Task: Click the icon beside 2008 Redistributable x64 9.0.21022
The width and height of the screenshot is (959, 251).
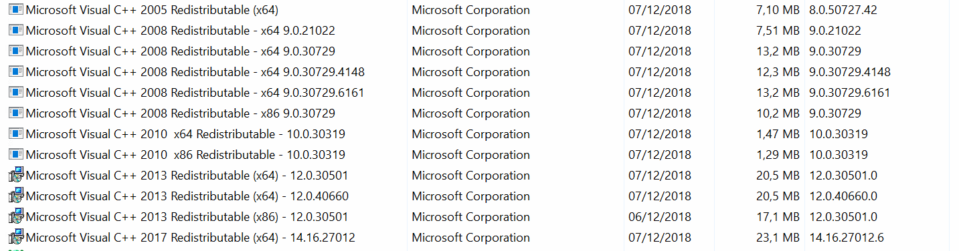Action: 16,31
